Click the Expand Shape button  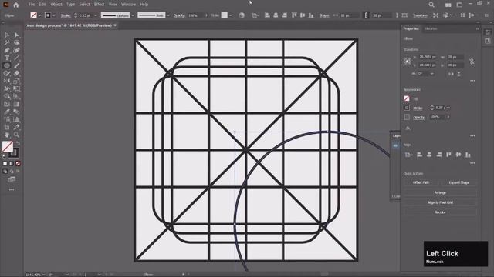pos(458,182)
